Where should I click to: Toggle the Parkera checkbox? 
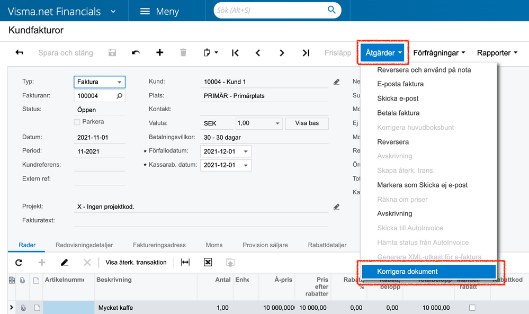tap(77, 122)
